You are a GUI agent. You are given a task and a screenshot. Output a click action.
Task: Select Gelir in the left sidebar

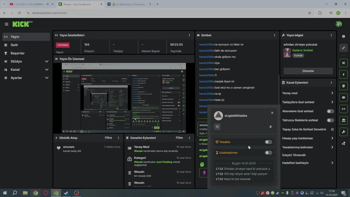click(x=26, y=45)
